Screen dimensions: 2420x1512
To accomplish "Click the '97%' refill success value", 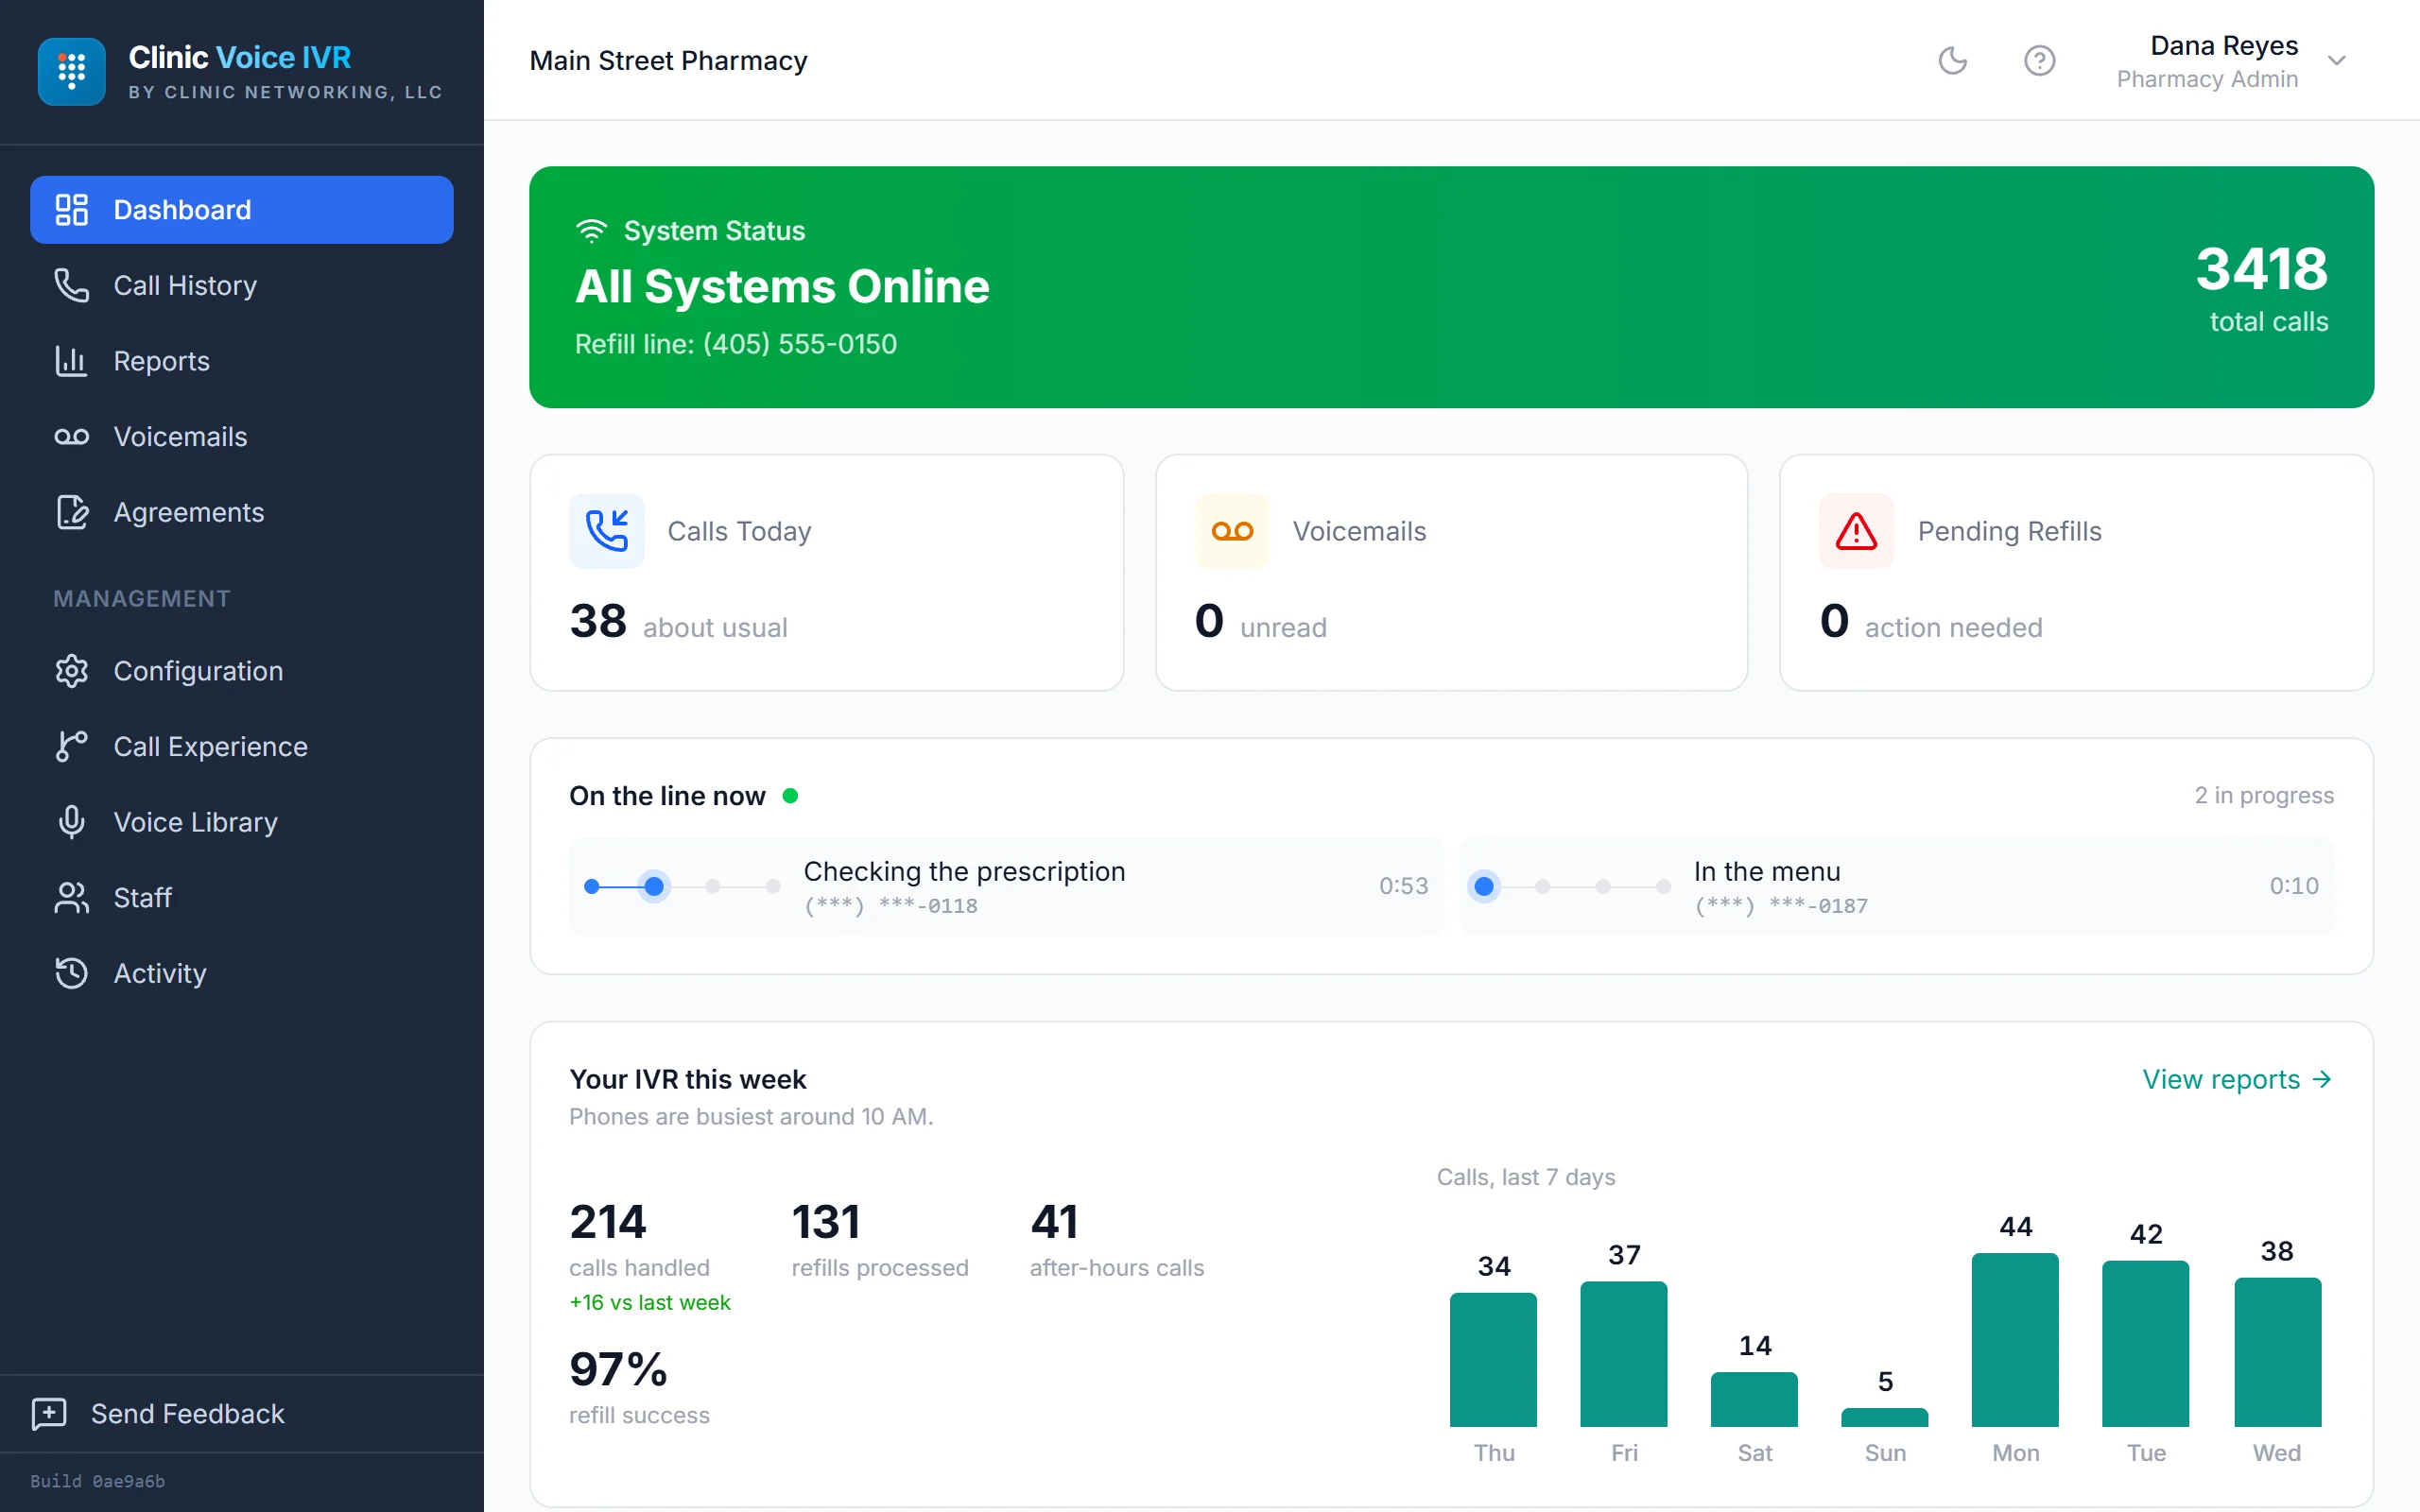I will pyautogui.click(x=617, y=1369).
